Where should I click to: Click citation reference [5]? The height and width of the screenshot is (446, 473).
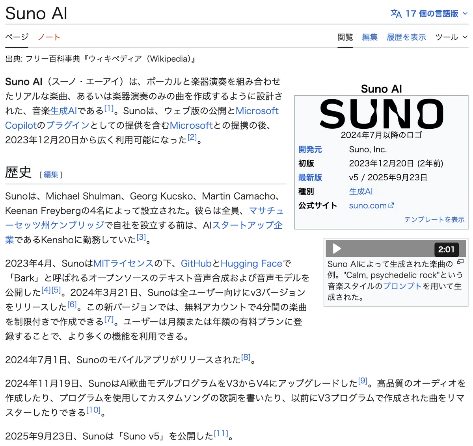tap(56, 290)
